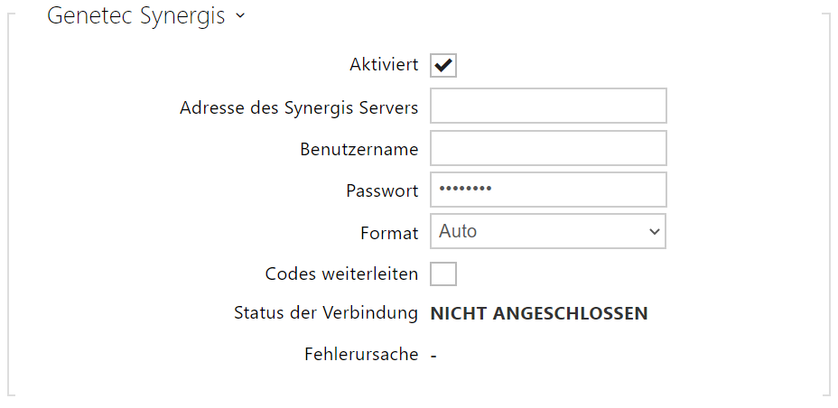Click the Benutzername label text
Screen dimensions: 838x408
click(x=359, y=149)
